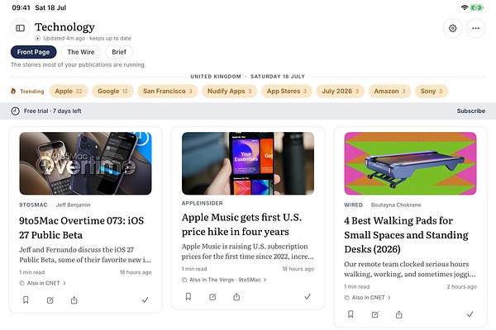Click the updated status indicator icon
The image size is (496, 330).
pos(38,38)
